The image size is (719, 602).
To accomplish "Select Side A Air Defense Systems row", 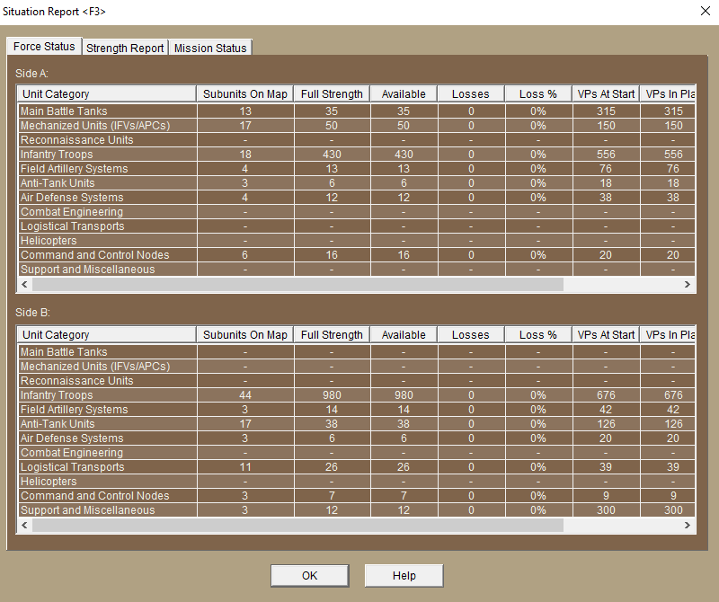I will pyautogui.click(x=356, y=198).
